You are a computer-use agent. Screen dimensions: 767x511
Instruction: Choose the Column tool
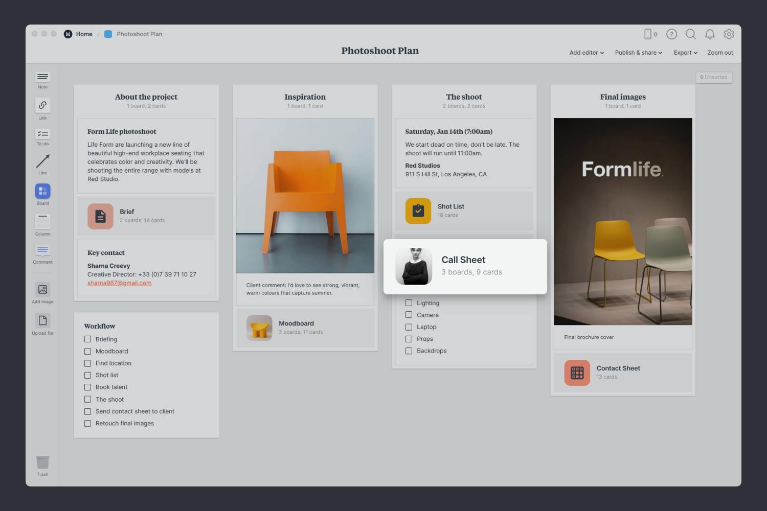tap(42, 222)
